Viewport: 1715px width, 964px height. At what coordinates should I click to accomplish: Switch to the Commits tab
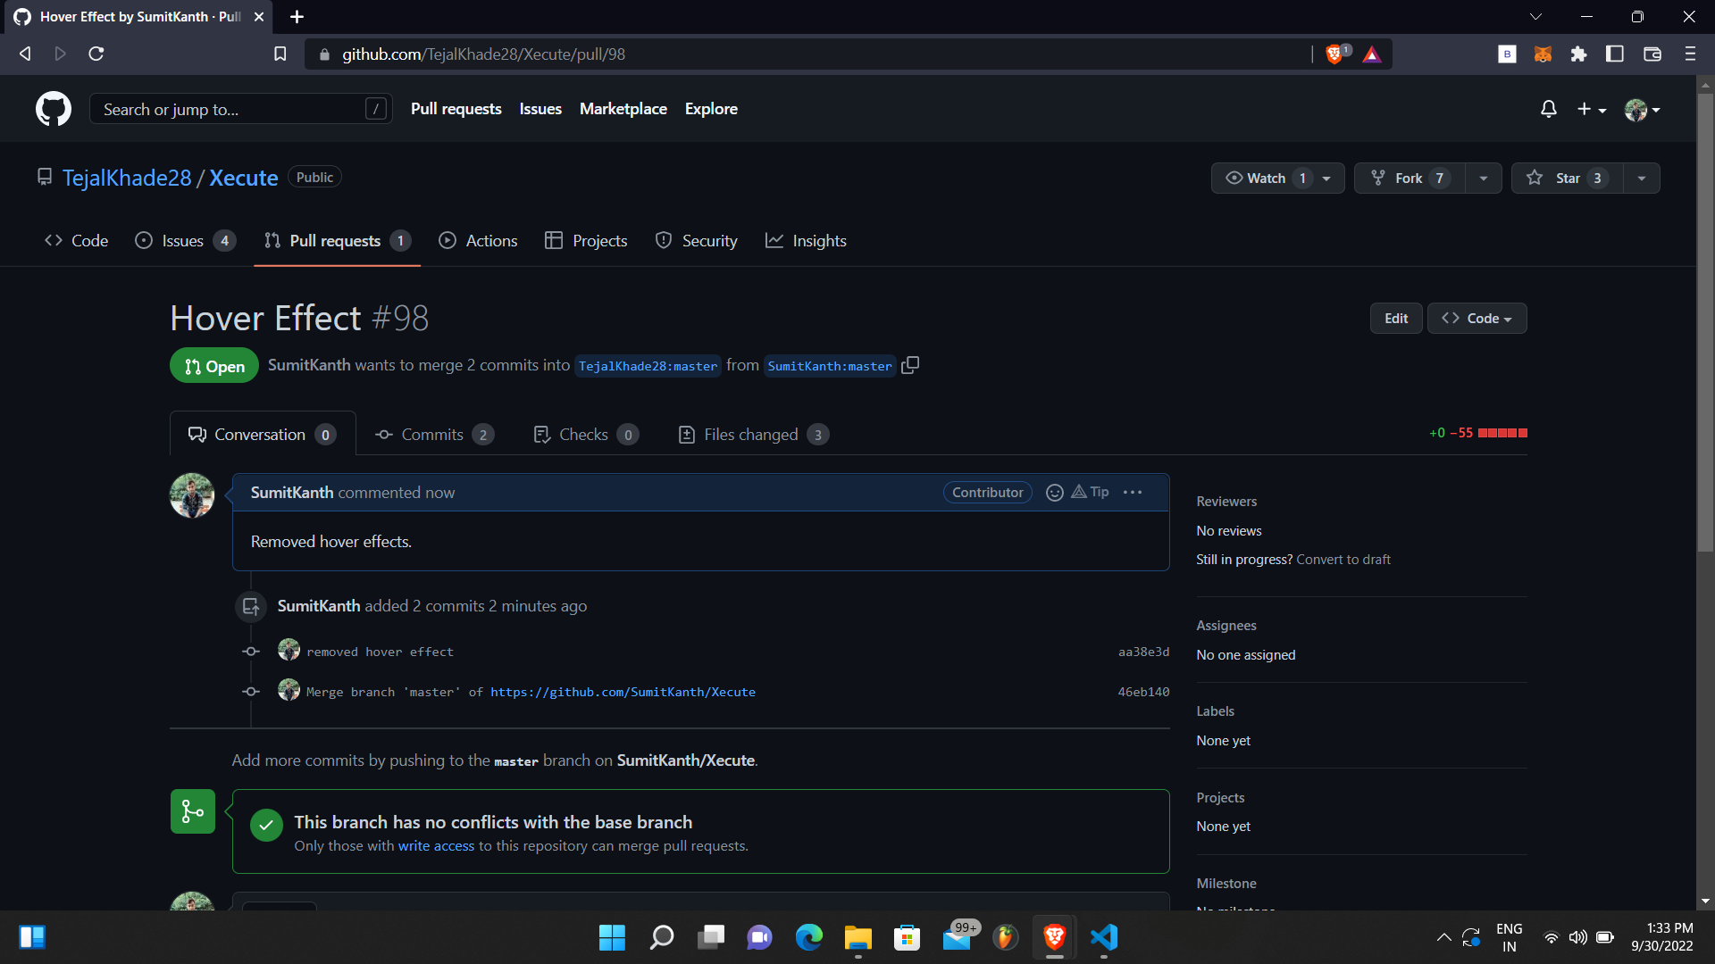pyautogui.click(x=431, y=434)
